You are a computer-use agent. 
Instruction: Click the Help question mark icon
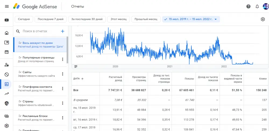click(x=248, y=6)
